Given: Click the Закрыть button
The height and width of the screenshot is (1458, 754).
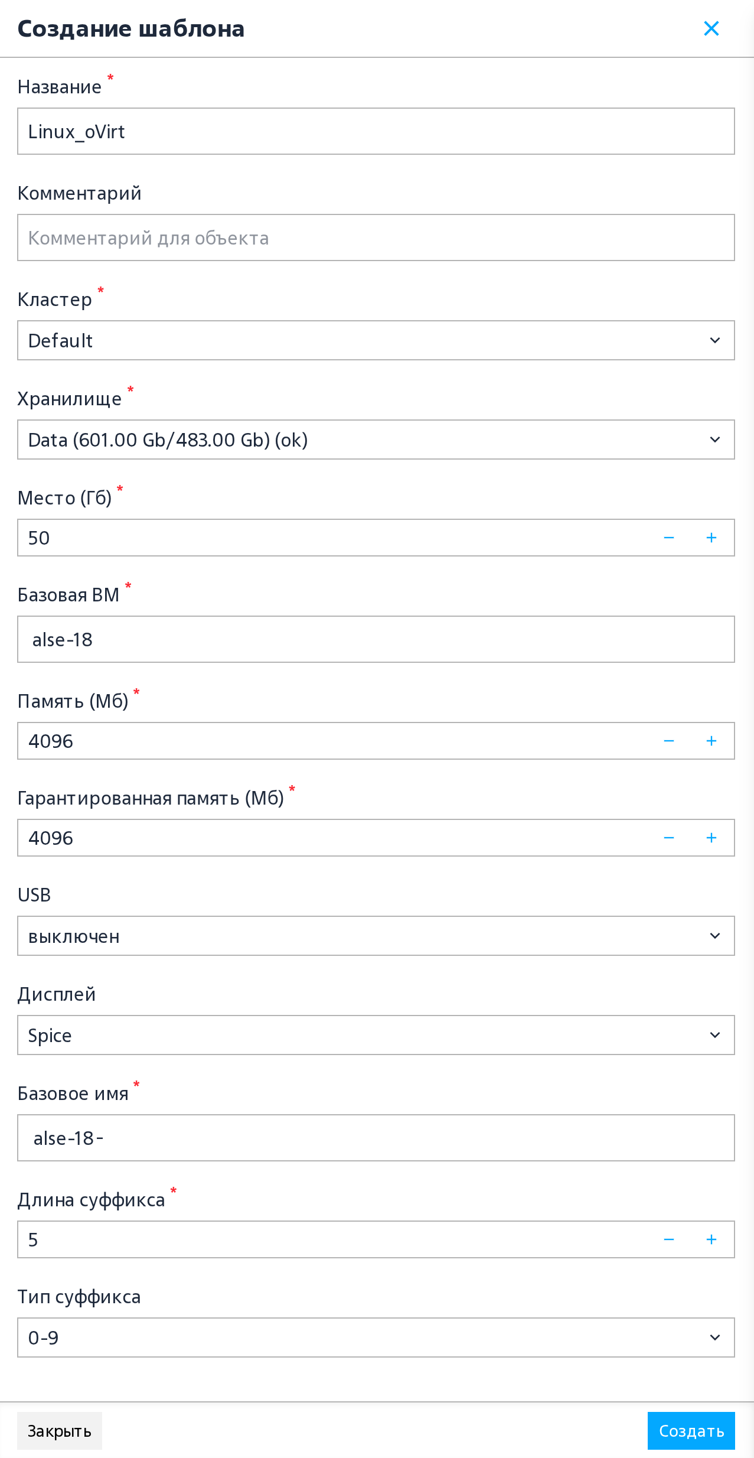Looking at the screenshot, I should 60,1431.
